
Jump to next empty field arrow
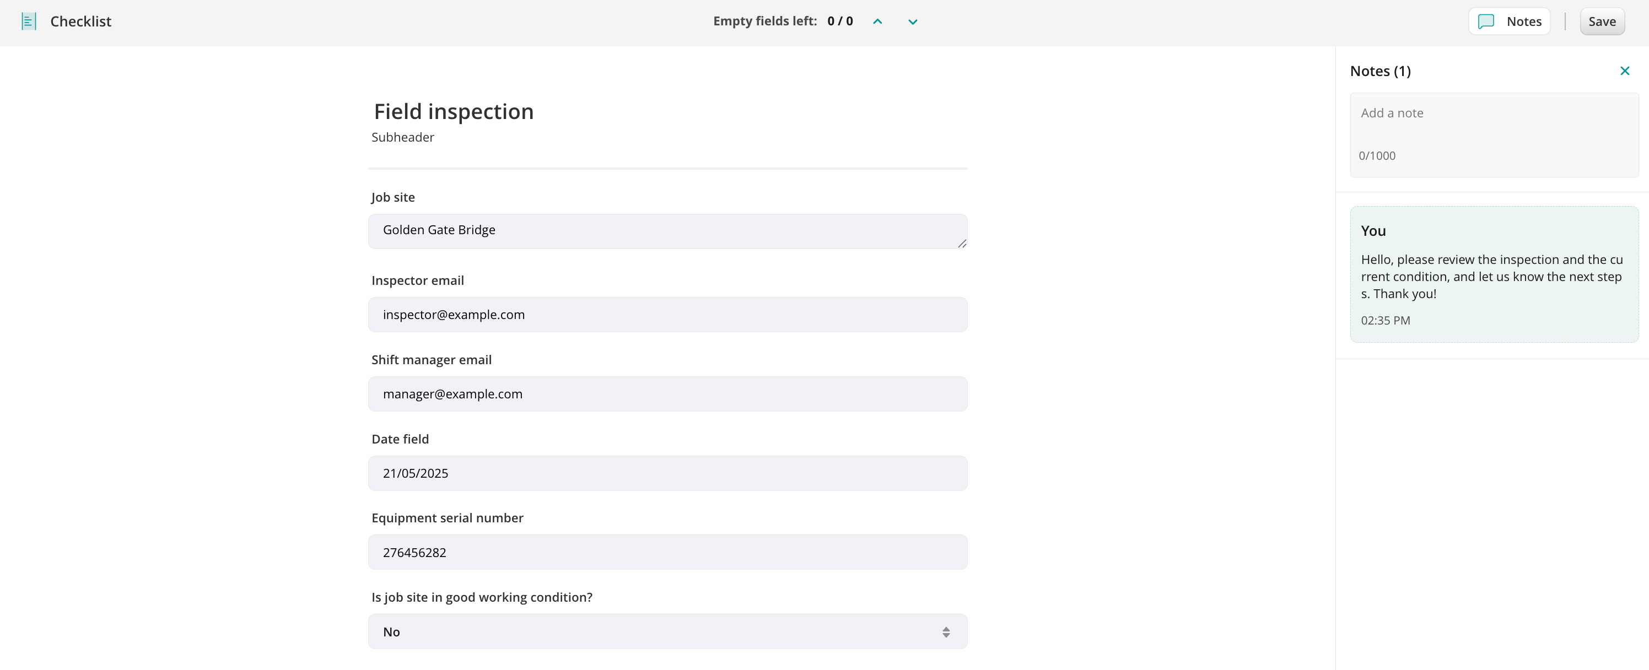913,21
